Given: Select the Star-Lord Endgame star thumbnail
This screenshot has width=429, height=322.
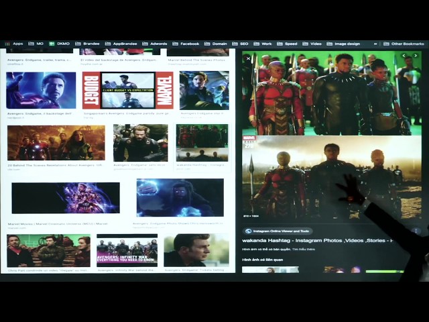Looking at the screenshot, I should (x=204, y=91).
